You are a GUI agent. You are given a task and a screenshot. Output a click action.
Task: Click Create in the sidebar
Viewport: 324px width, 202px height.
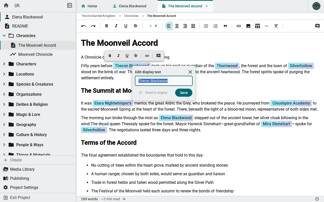coord(38,160)
